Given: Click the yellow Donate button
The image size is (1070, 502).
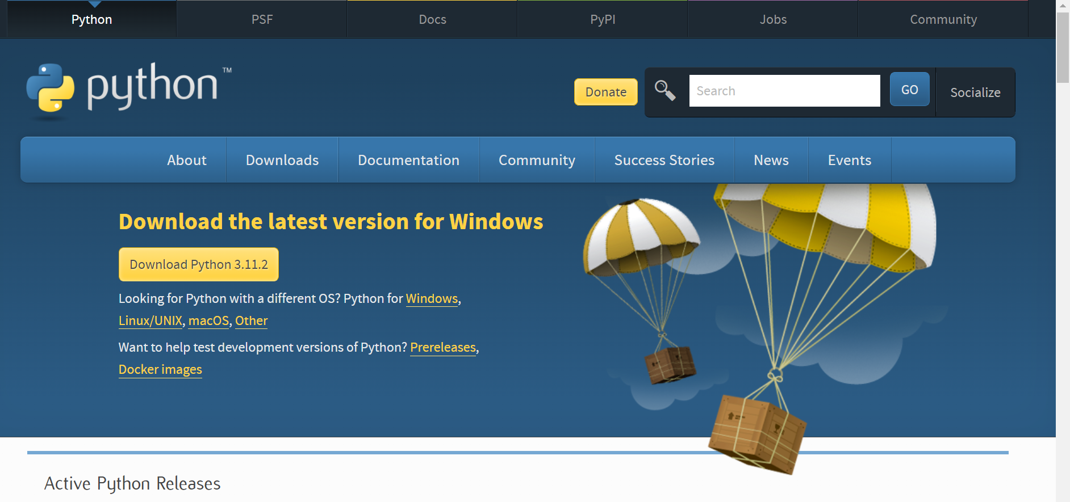Looking at the screenshot, I should (605, 92).
